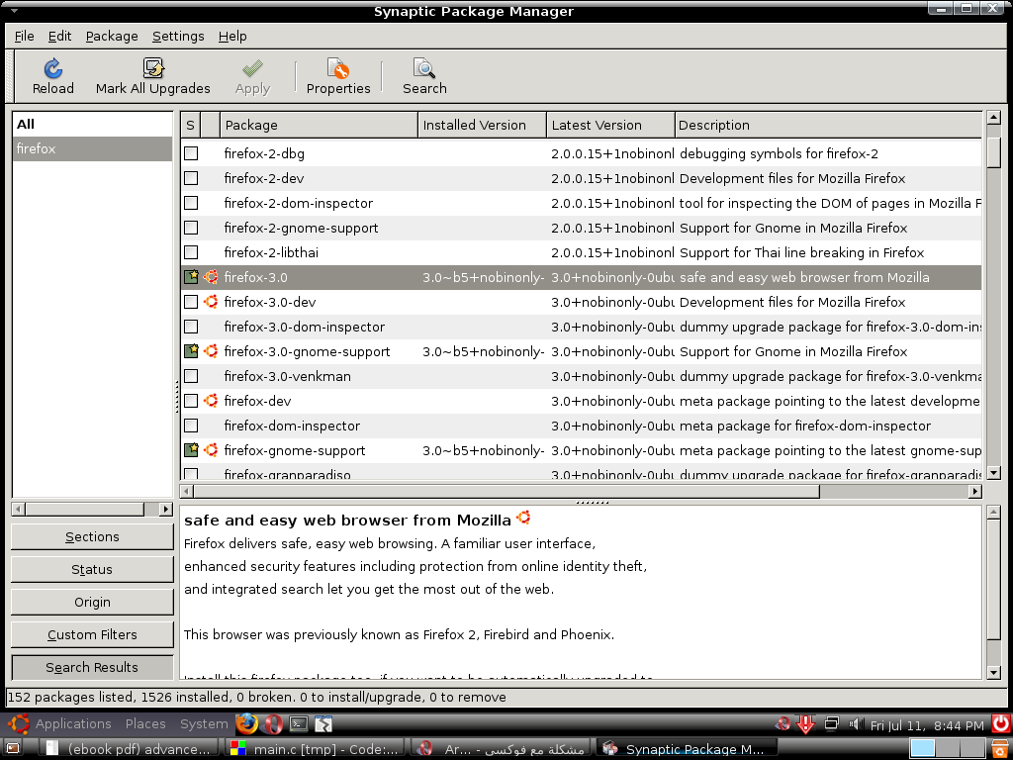Click the Custom Filters button
This screenshot has height=760, width=1013.
coord(92,634)
